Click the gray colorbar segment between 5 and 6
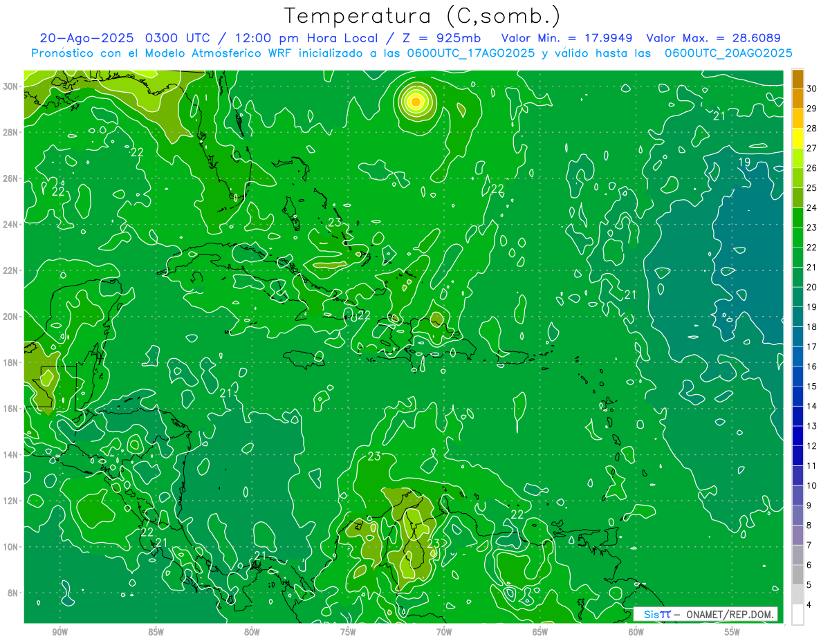 coord(797,575)
